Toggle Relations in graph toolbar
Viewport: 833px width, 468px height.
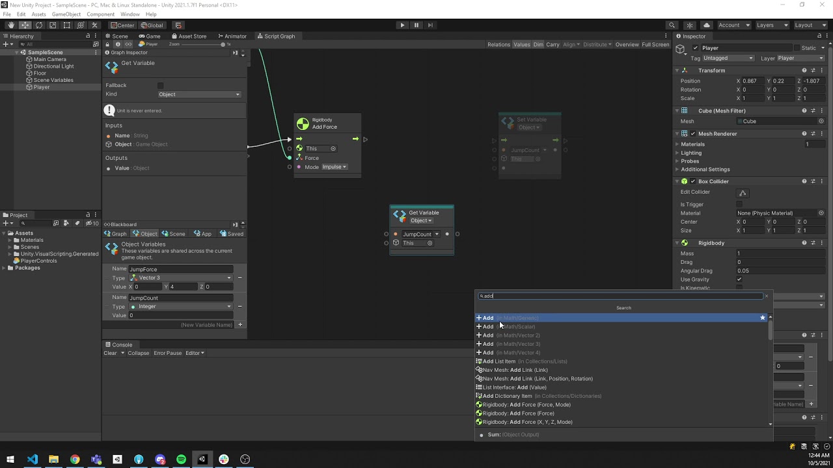(498, 45)
